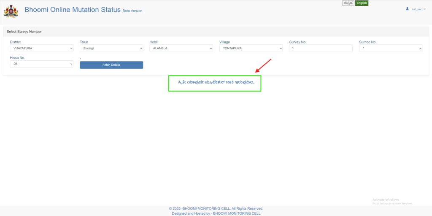
Task: Open the Taluk dropdown showing Sindagi
Action: point(111,49)
